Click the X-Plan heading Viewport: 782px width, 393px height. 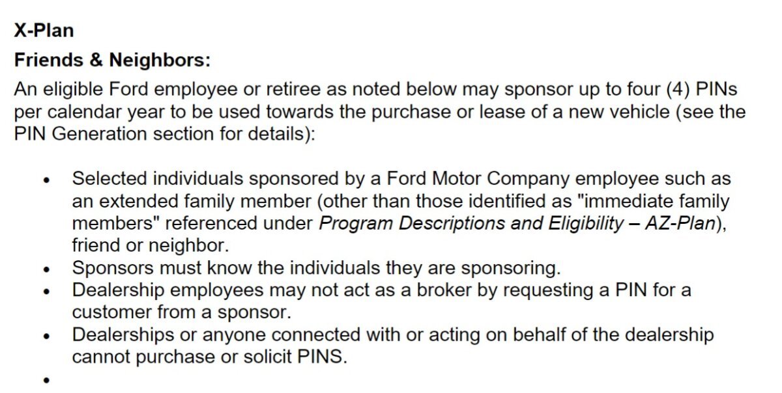tap(44, 30)
